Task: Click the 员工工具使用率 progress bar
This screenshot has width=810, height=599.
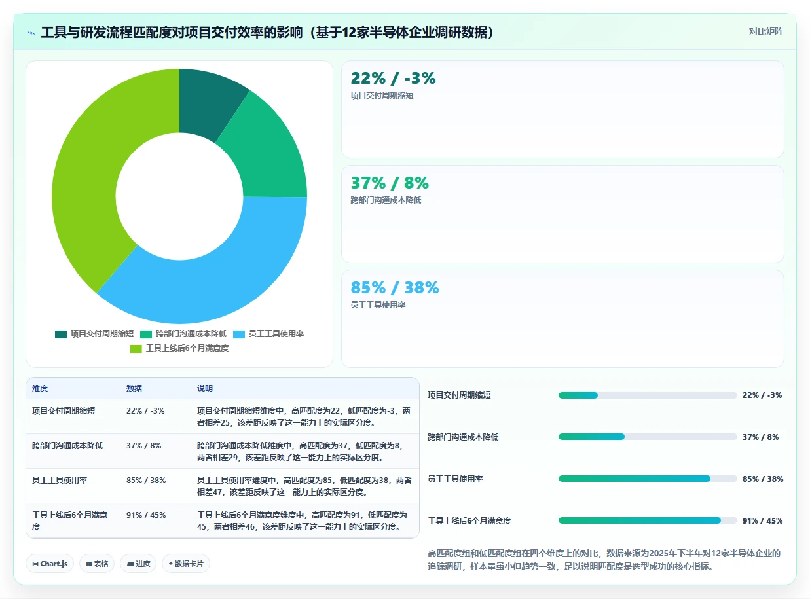Action: 648,479
